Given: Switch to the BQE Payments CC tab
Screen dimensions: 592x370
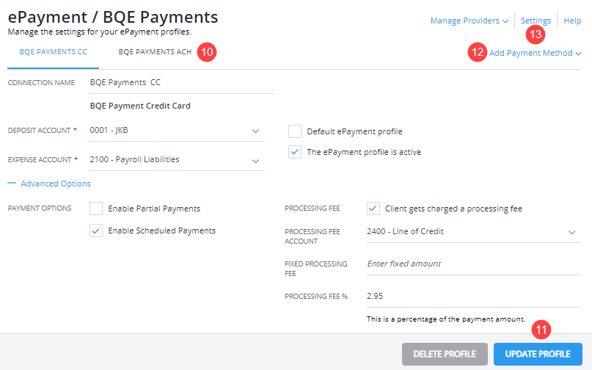Looking at the screenshot, I should [x=54, y=52].
